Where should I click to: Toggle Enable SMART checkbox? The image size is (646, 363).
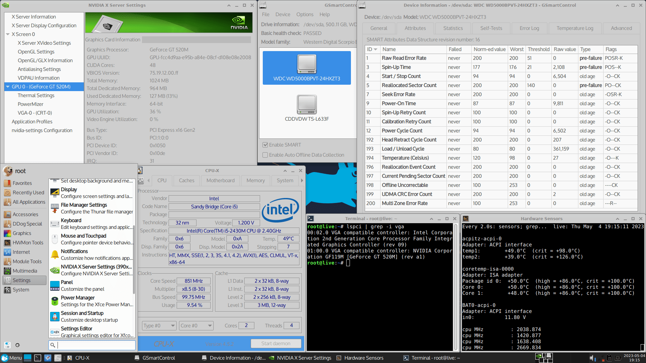click(x=265, y=145)
